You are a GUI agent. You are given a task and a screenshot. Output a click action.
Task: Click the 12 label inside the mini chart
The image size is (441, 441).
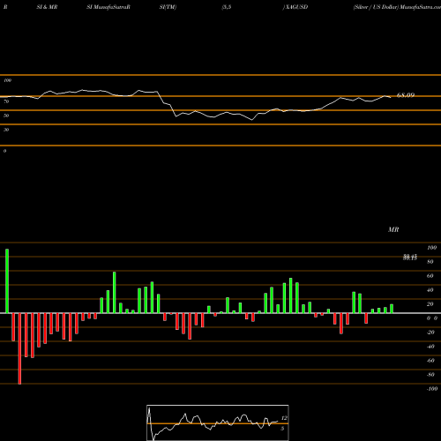[284, 418]
